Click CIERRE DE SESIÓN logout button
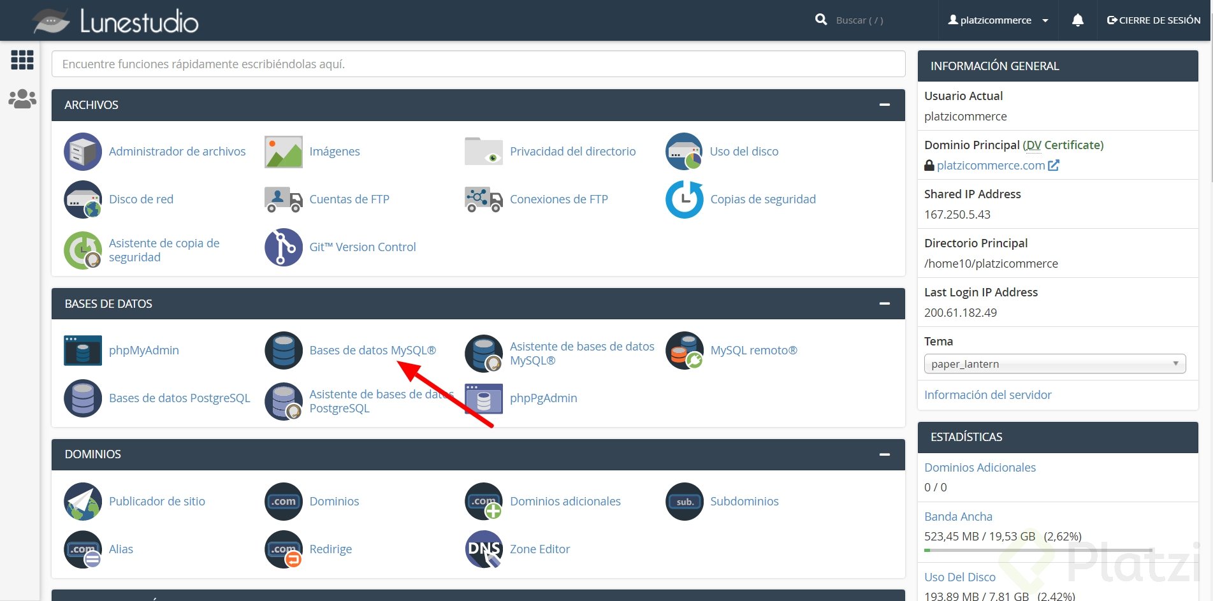 [x=1154, y=20]
